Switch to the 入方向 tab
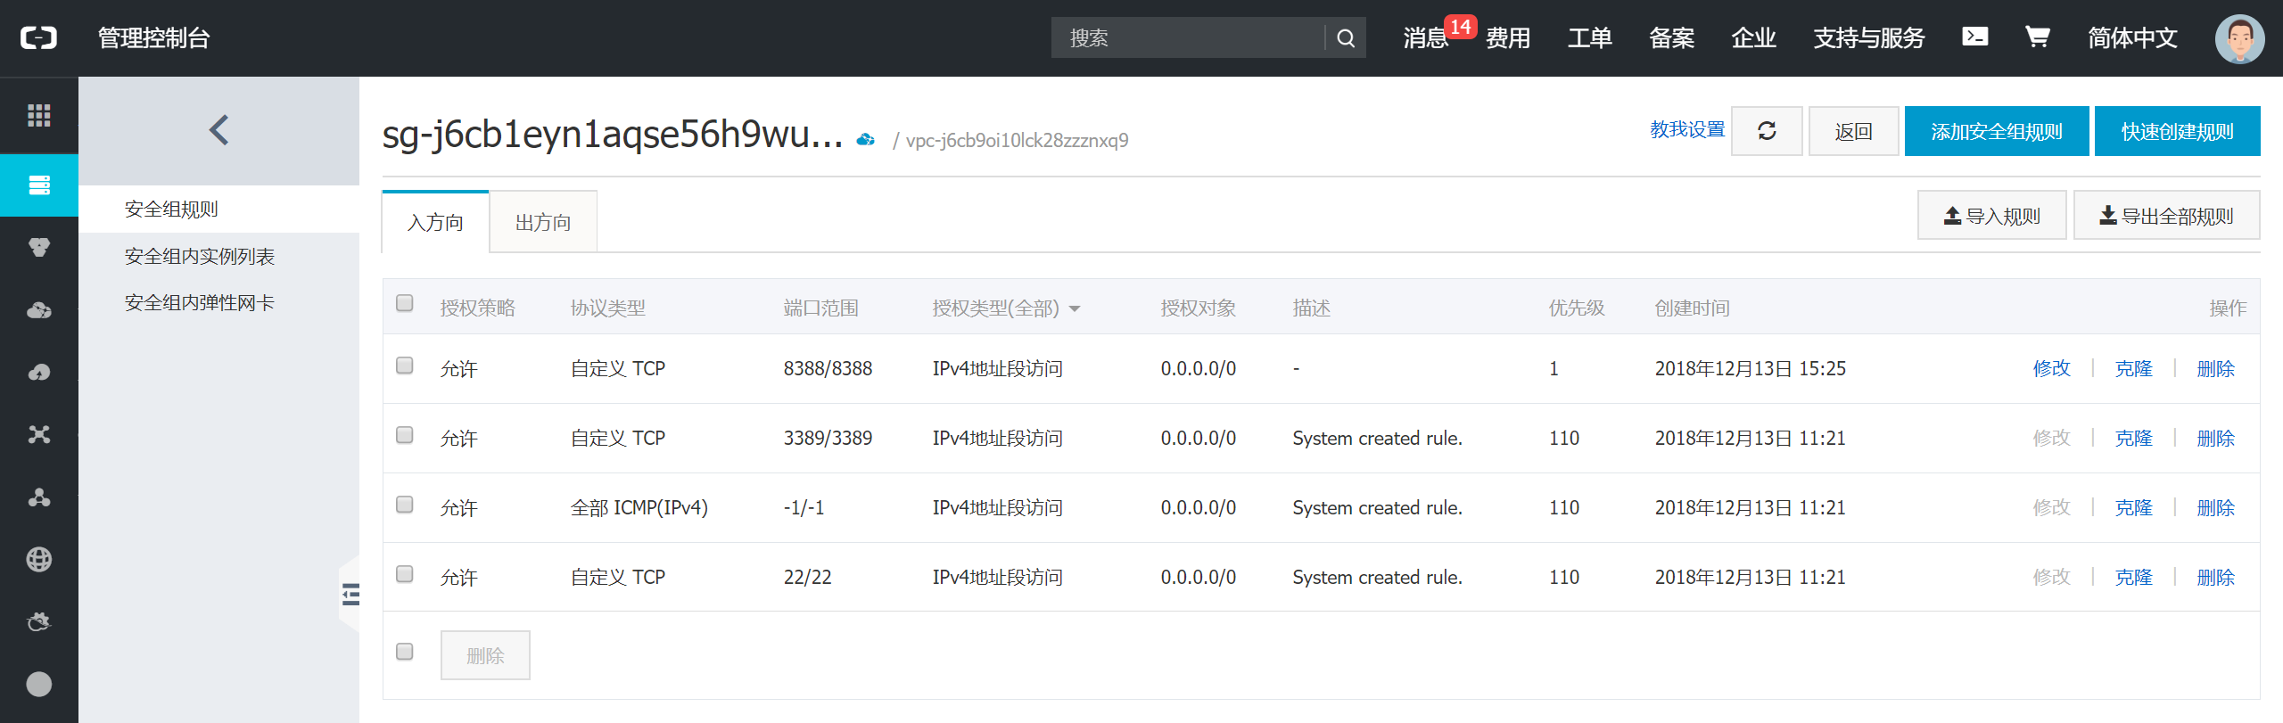The height and width of the screenshot is (723, 2283). 435,222
